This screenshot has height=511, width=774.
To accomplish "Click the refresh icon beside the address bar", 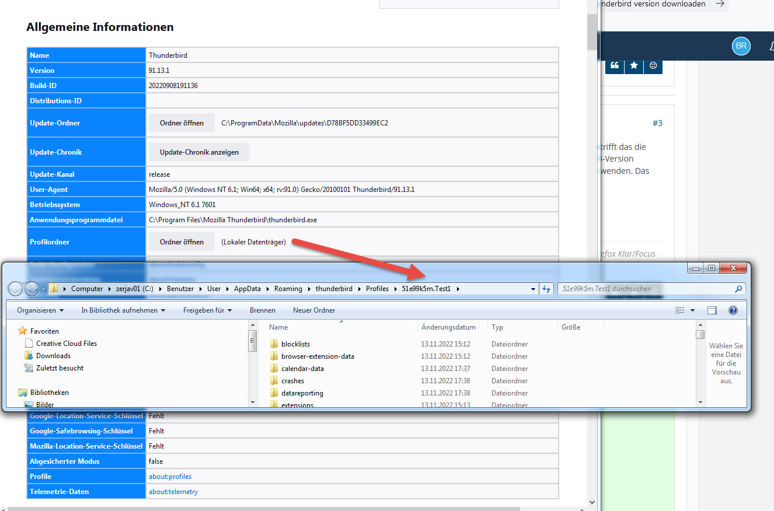I will tap(547, 289).
